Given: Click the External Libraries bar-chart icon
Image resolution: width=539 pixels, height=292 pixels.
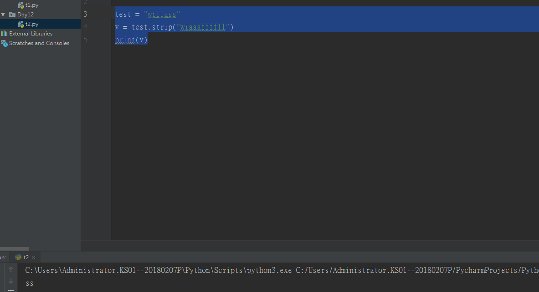Looking at the screenshot, I should coord(4,34).
